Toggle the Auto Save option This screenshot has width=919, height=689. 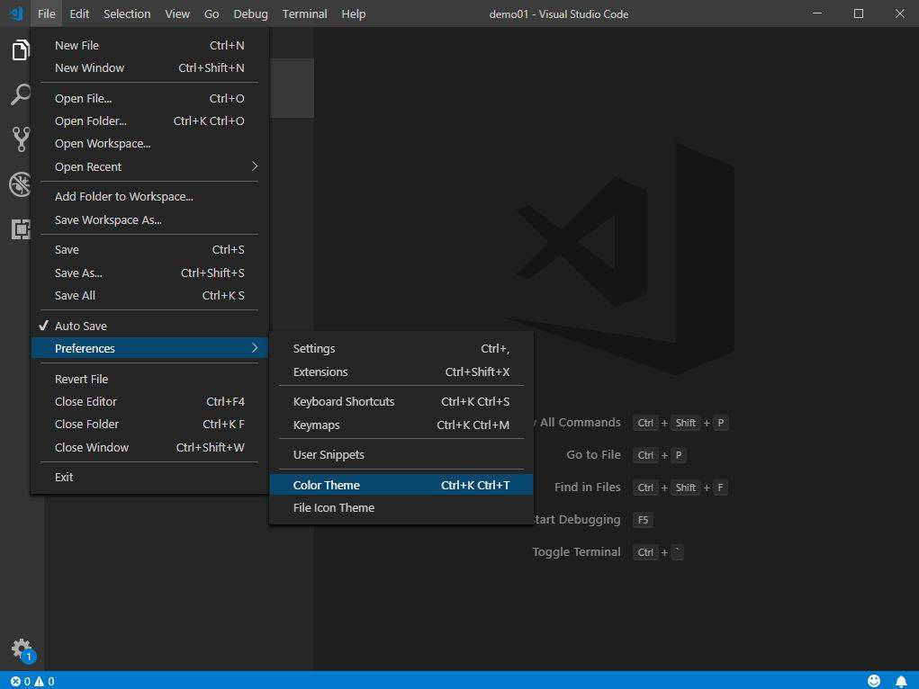point(81,326)
